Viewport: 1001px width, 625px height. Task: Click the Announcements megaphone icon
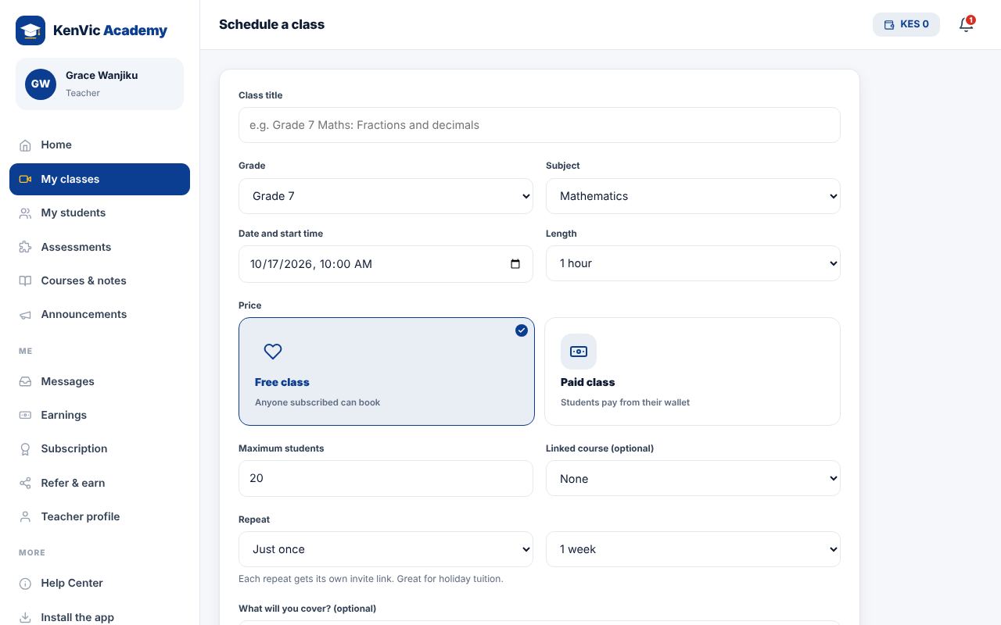tap(25, 314)
